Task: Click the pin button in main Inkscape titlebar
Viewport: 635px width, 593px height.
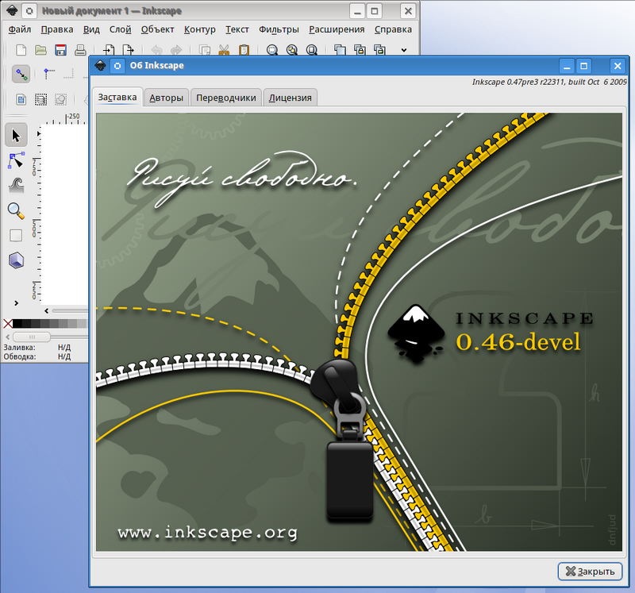Action: pos(29,11)
